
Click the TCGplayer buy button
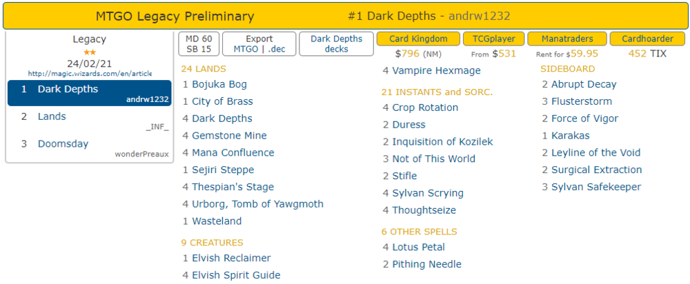point(493,39)
